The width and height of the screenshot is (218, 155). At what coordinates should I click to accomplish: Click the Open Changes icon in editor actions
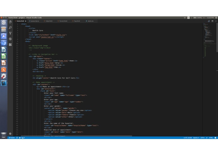(x=209, y=21)
